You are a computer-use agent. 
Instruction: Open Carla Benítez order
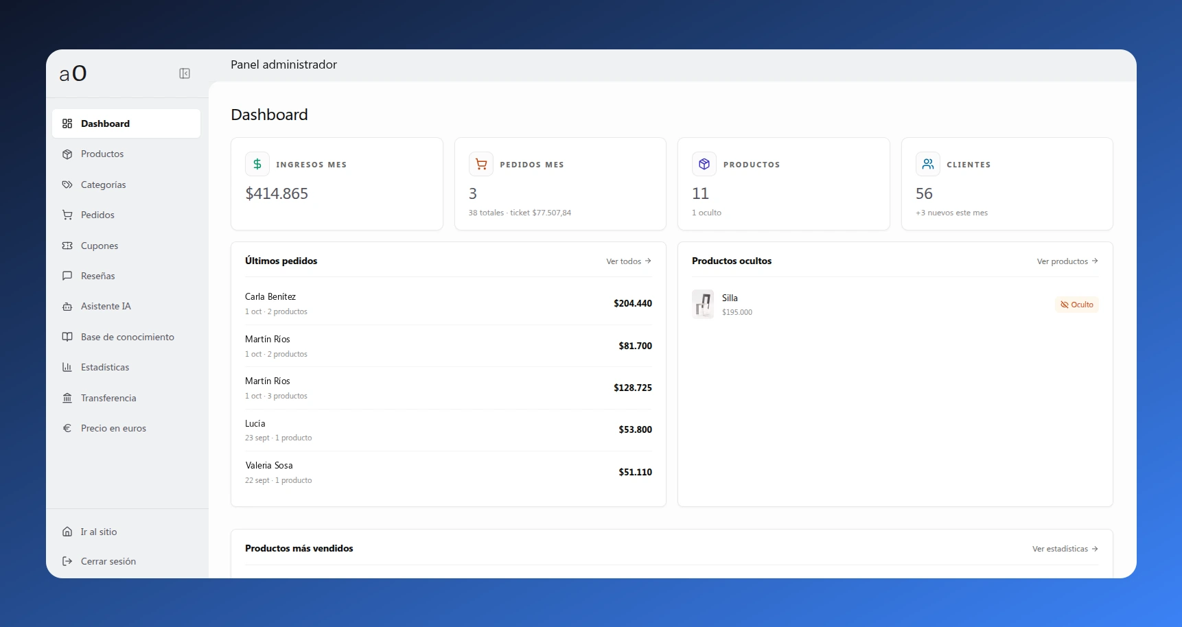[x=448, y=303]
